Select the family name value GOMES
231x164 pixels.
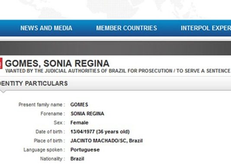(79, 105)
